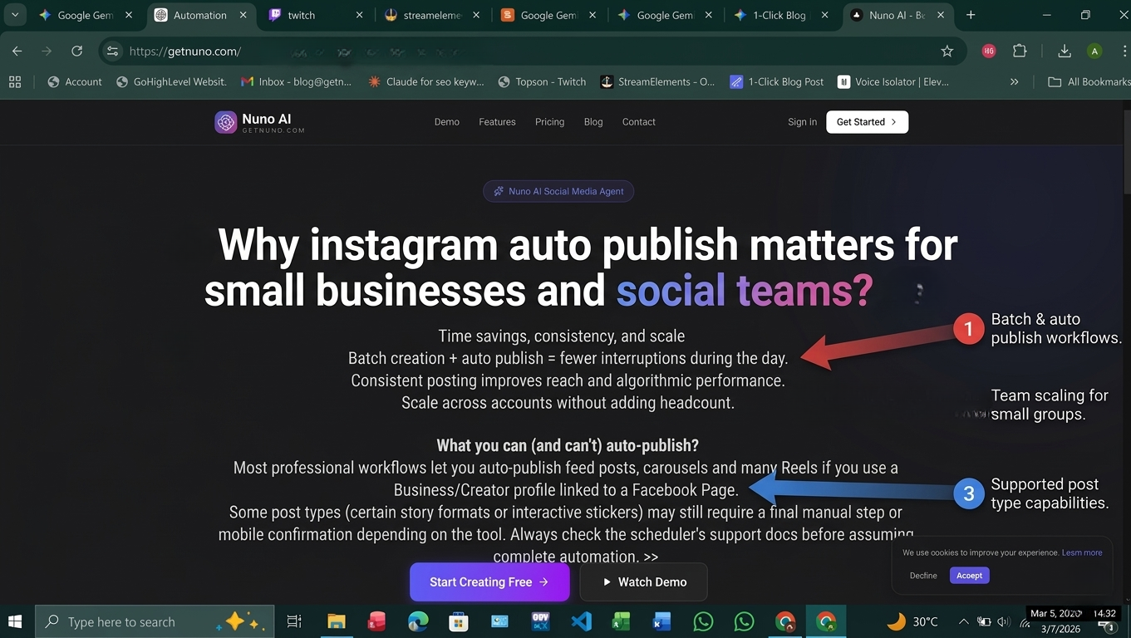
Task: Click the Learn more cookies link
Action: (1082, 552)
